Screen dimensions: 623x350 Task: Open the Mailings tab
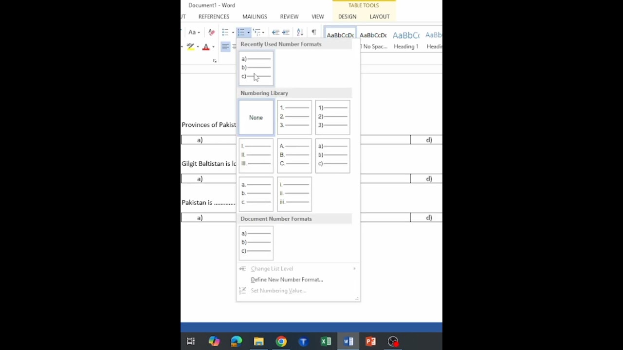click(255, 17)
